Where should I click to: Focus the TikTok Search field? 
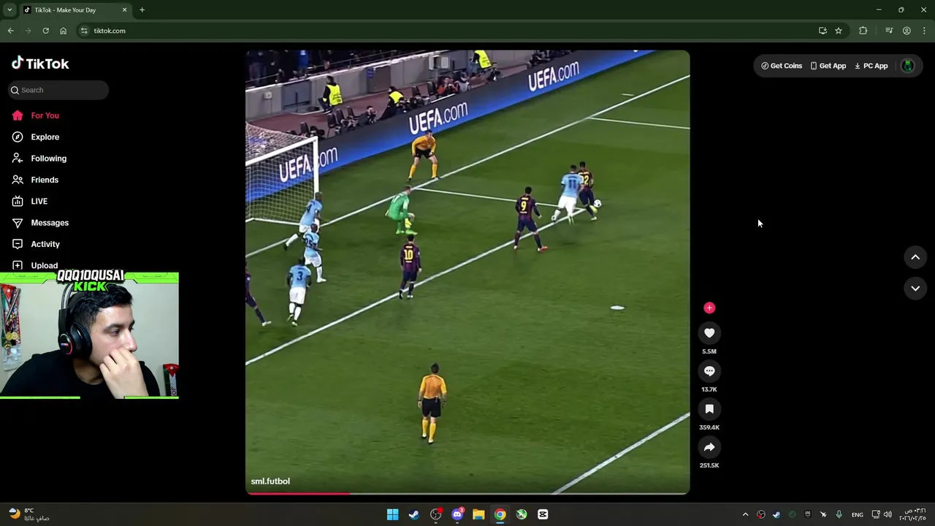59,90
